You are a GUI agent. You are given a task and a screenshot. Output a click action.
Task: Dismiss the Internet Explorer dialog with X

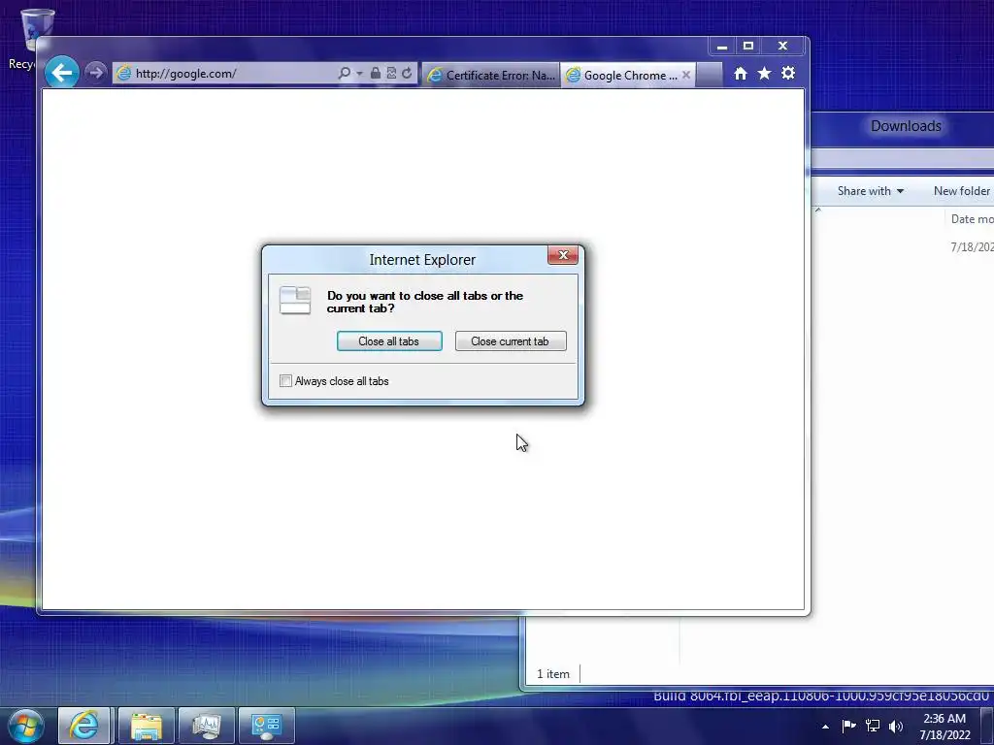tap(563, 255)
